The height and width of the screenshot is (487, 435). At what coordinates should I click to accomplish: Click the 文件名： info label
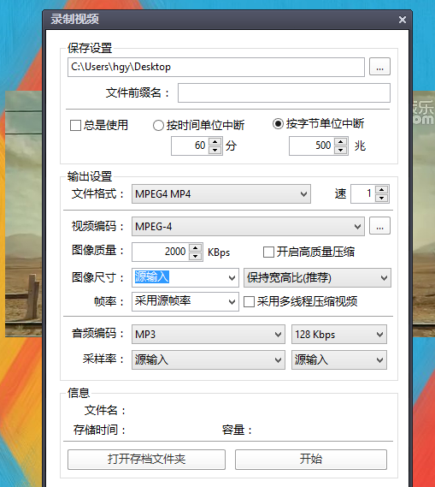point(105,411)
